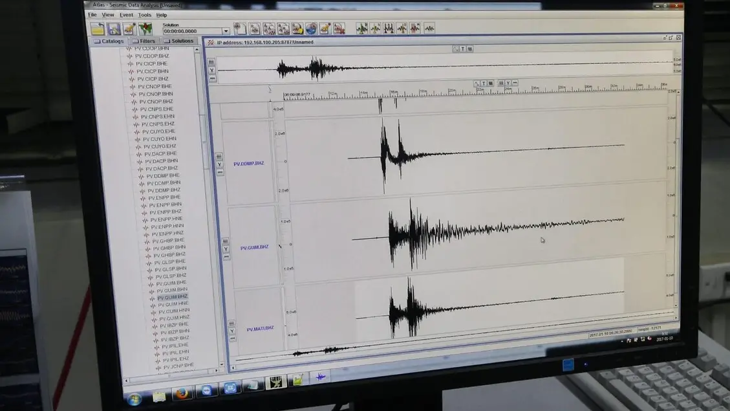Click the IP address 192.168.100.205 title text
The height and width of the screenshot is (411, 730).
265,42
